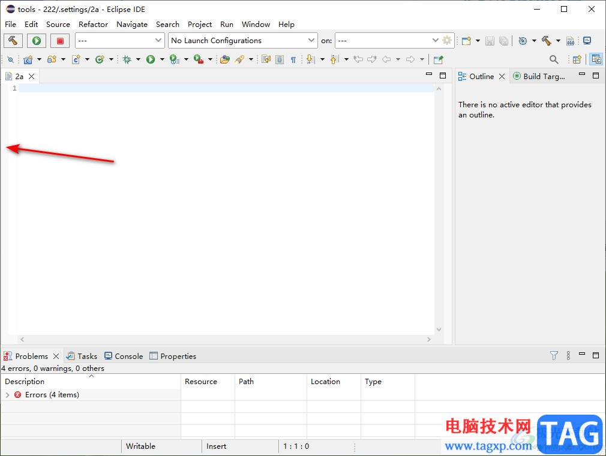Click the New C/C++ Project icon
Screen dimensions: 606x456
pos(28,59)
